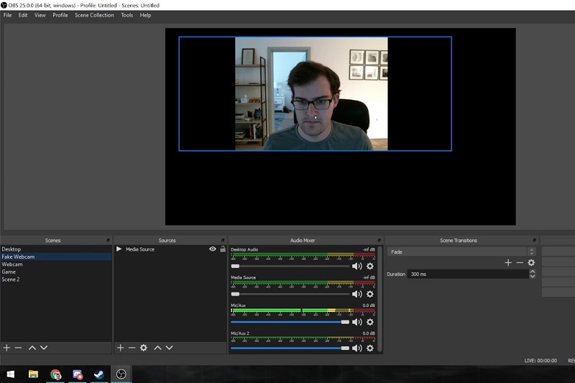Open the Fade transition dropdown
Screen dimensions: 575x383
click(461, 252)
